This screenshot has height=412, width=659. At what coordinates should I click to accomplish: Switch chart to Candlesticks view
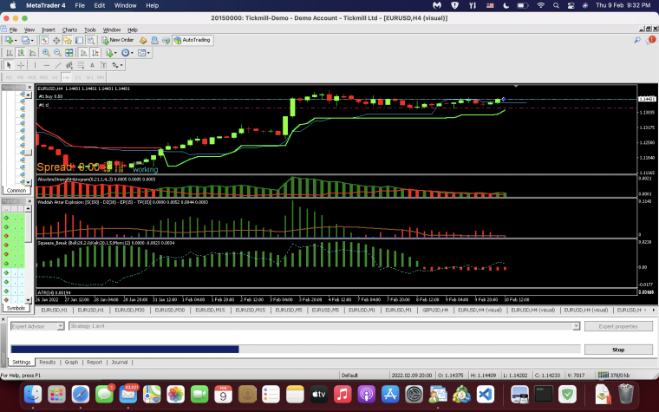tap(21, 53)
